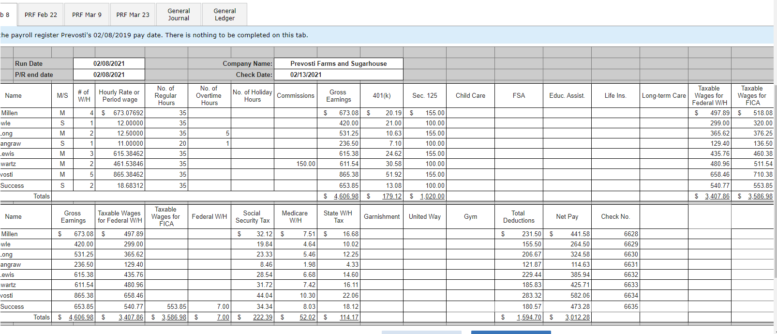
Task: Click the hourly rate cell 12.50000
Action: 120,133
